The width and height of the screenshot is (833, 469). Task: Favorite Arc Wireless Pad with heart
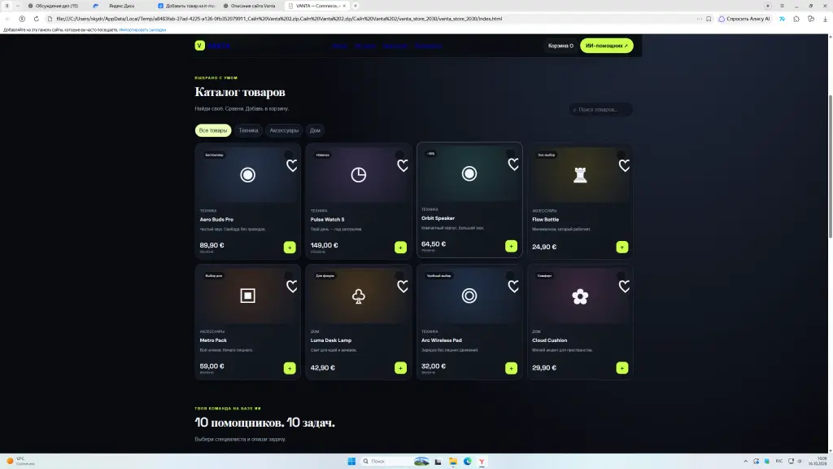513,287
